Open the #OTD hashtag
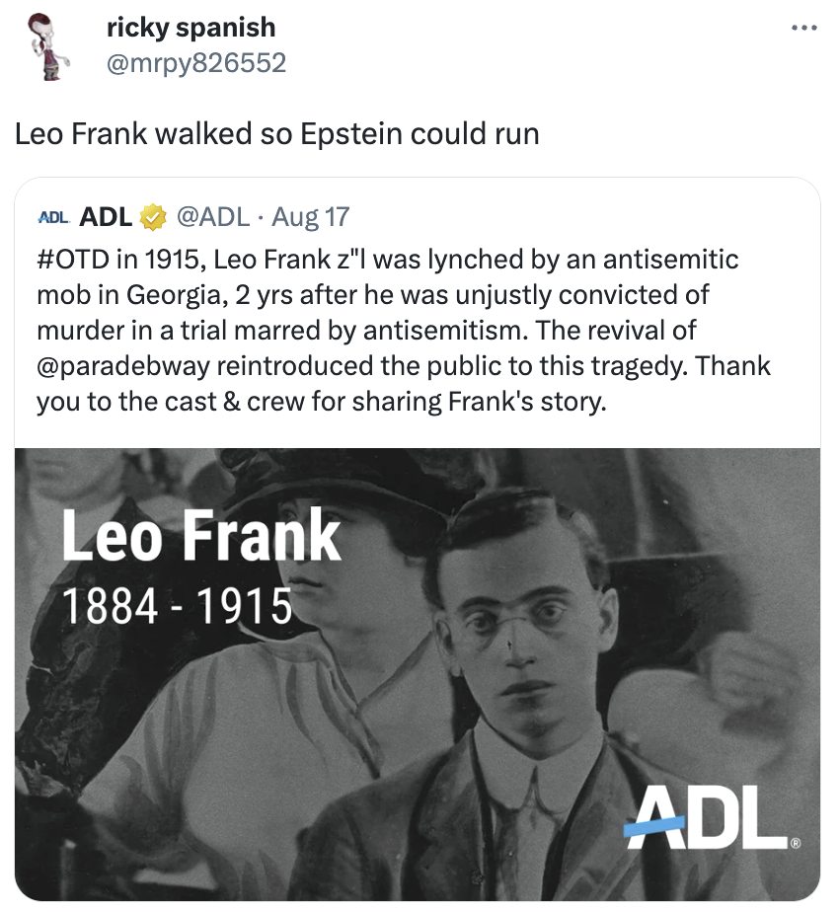 (x=73, y=261)
